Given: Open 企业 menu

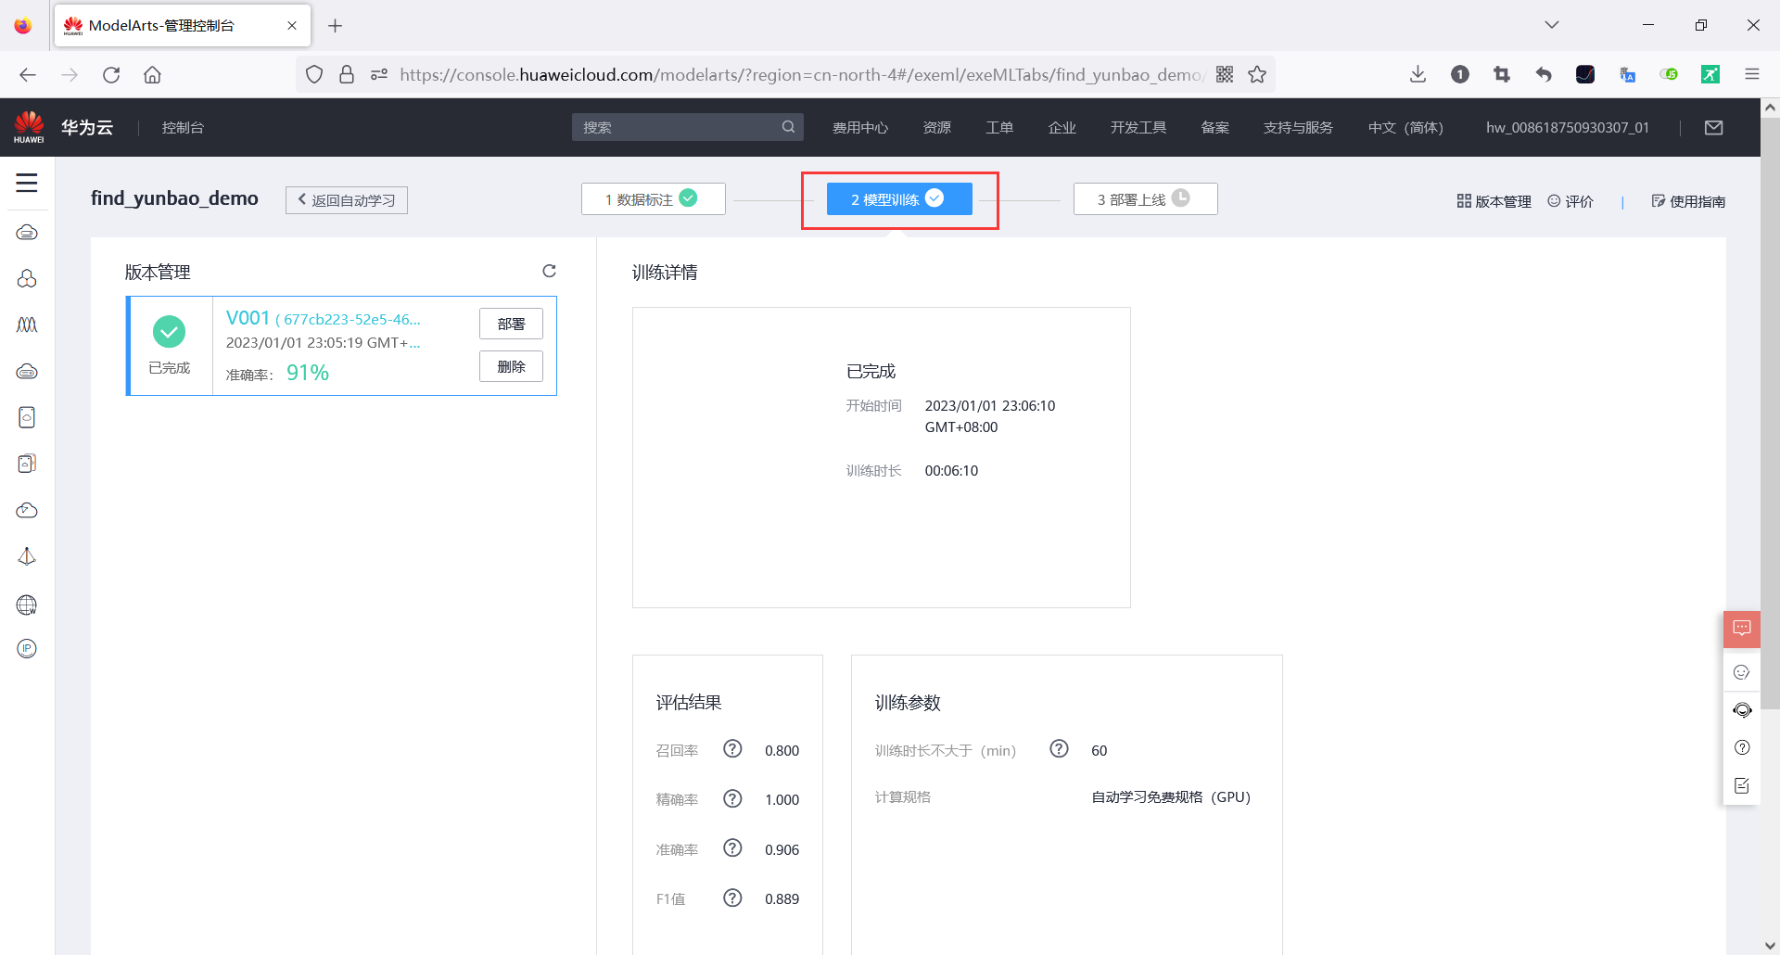Looking at the screenshot, I should tap(1062, 128).
